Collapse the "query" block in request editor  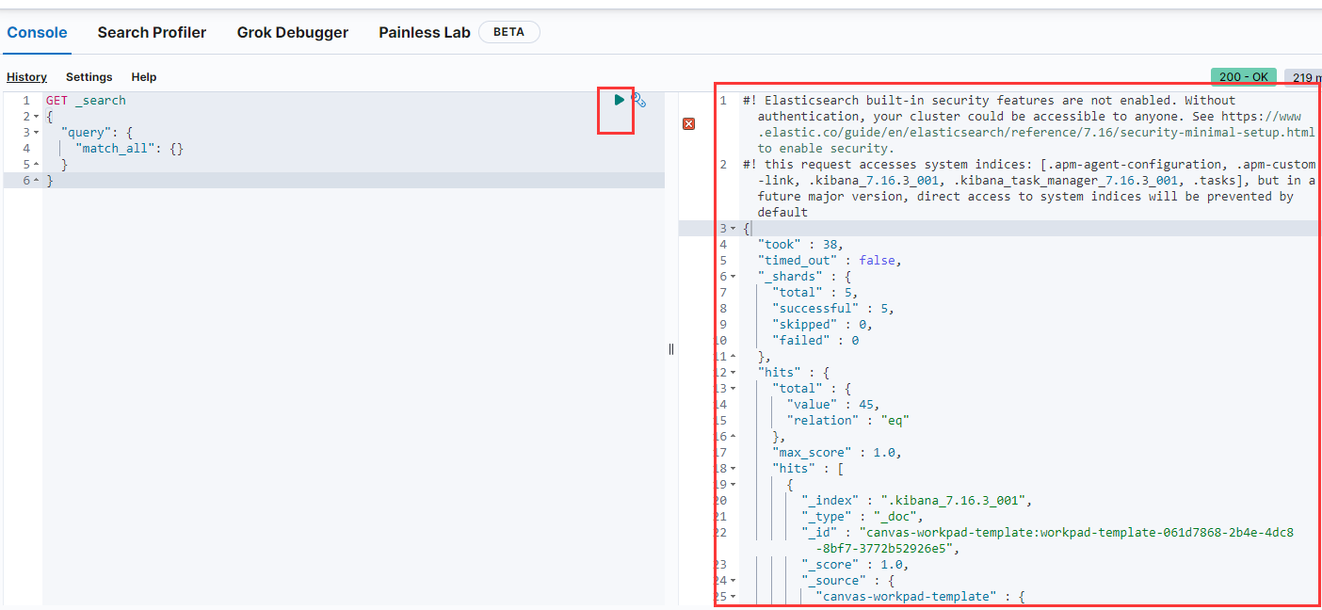pyautogui.click(x=36, y=132)
